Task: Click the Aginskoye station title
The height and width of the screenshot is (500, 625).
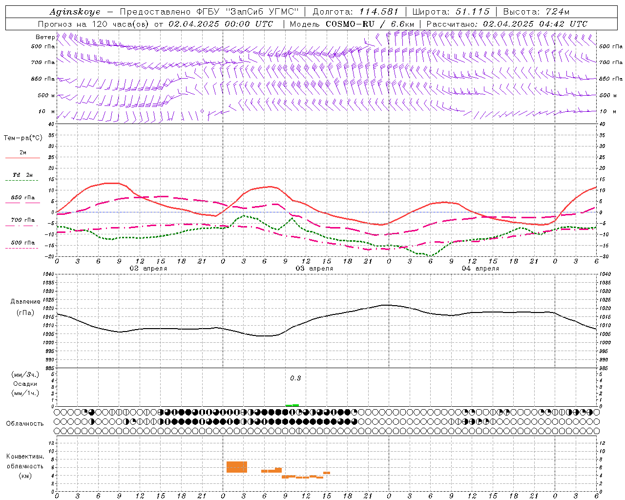Action: (x=75, y=12)
